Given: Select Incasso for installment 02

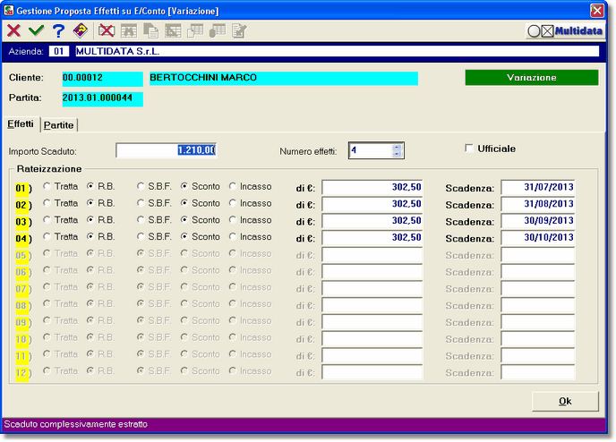Looking at the screenshot, I should [x=233, y=203].
